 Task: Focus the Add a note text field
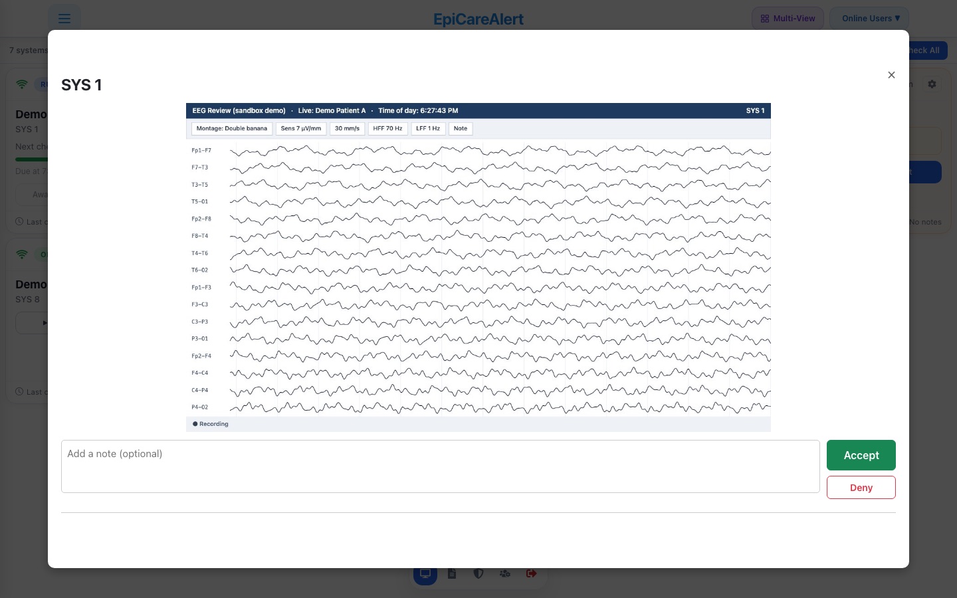[440, 466]
